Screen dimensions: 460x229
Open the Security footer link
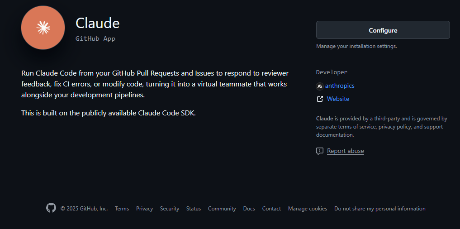tap(170, 209)
